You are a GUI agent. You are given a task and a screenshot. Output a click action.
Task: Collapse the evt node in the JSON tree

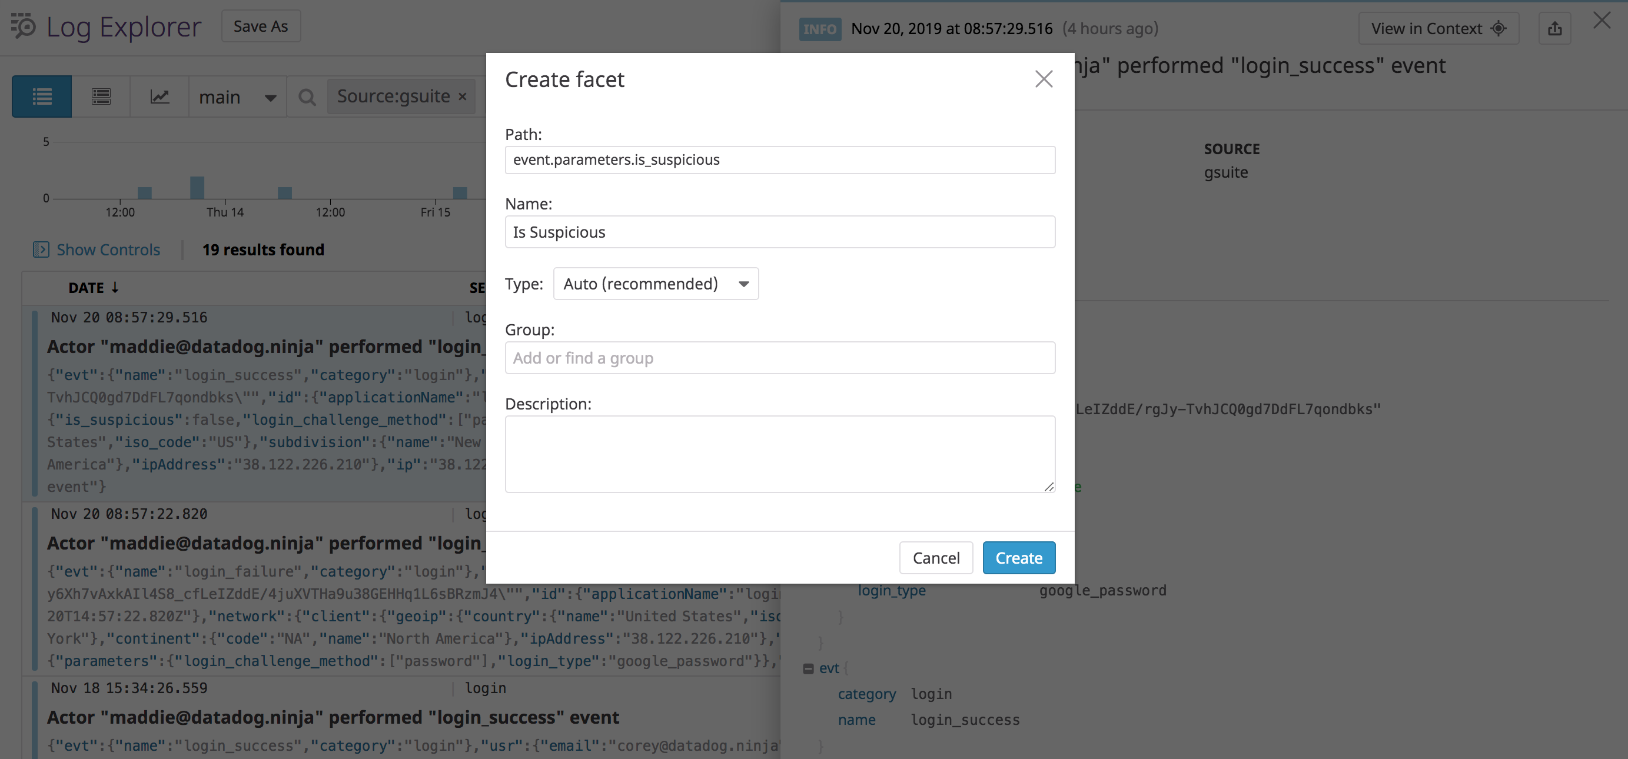pos(807,667)
